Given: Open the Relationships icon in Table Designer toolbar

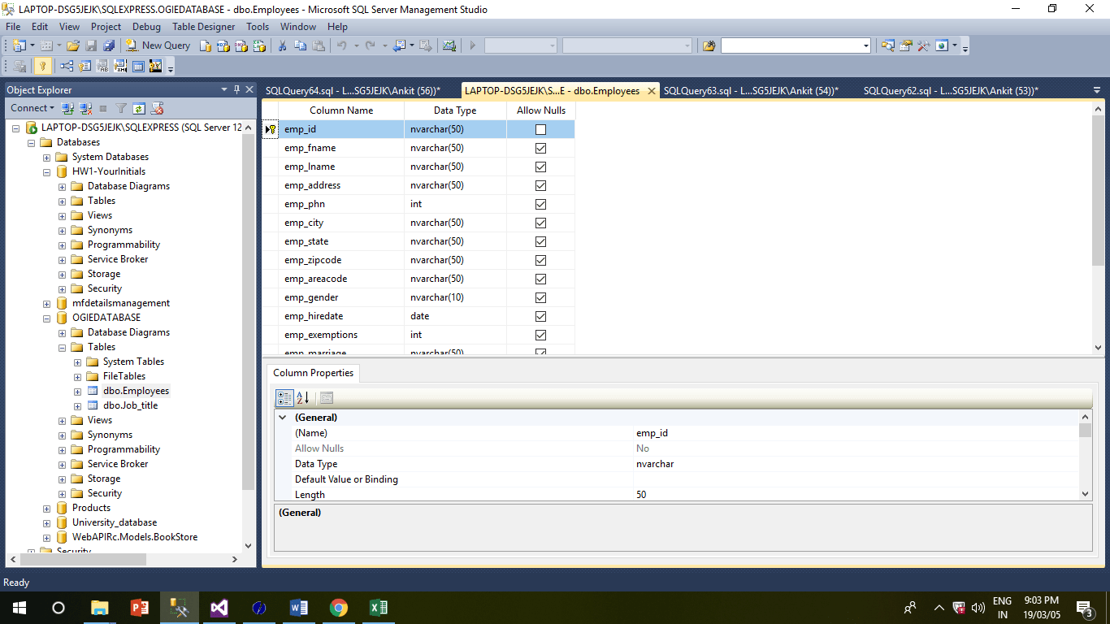Looking at the screenshot, I should pos(66,66).
